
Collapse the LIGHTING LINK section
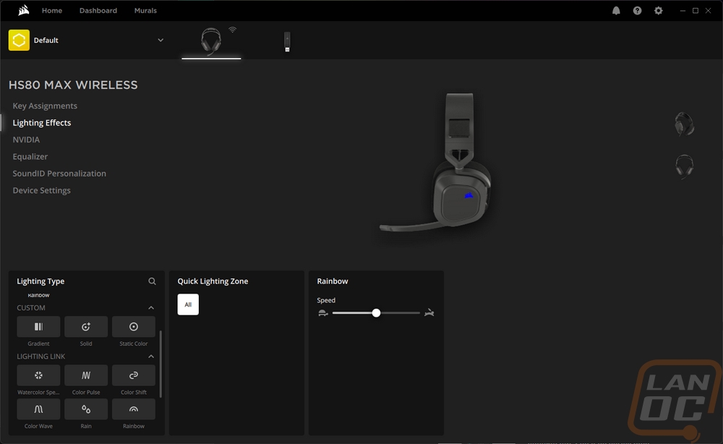click(151, 357)
